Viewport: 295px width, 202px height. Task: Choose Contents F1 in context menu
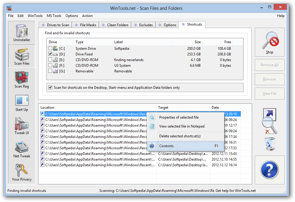[x=185, y=146]
